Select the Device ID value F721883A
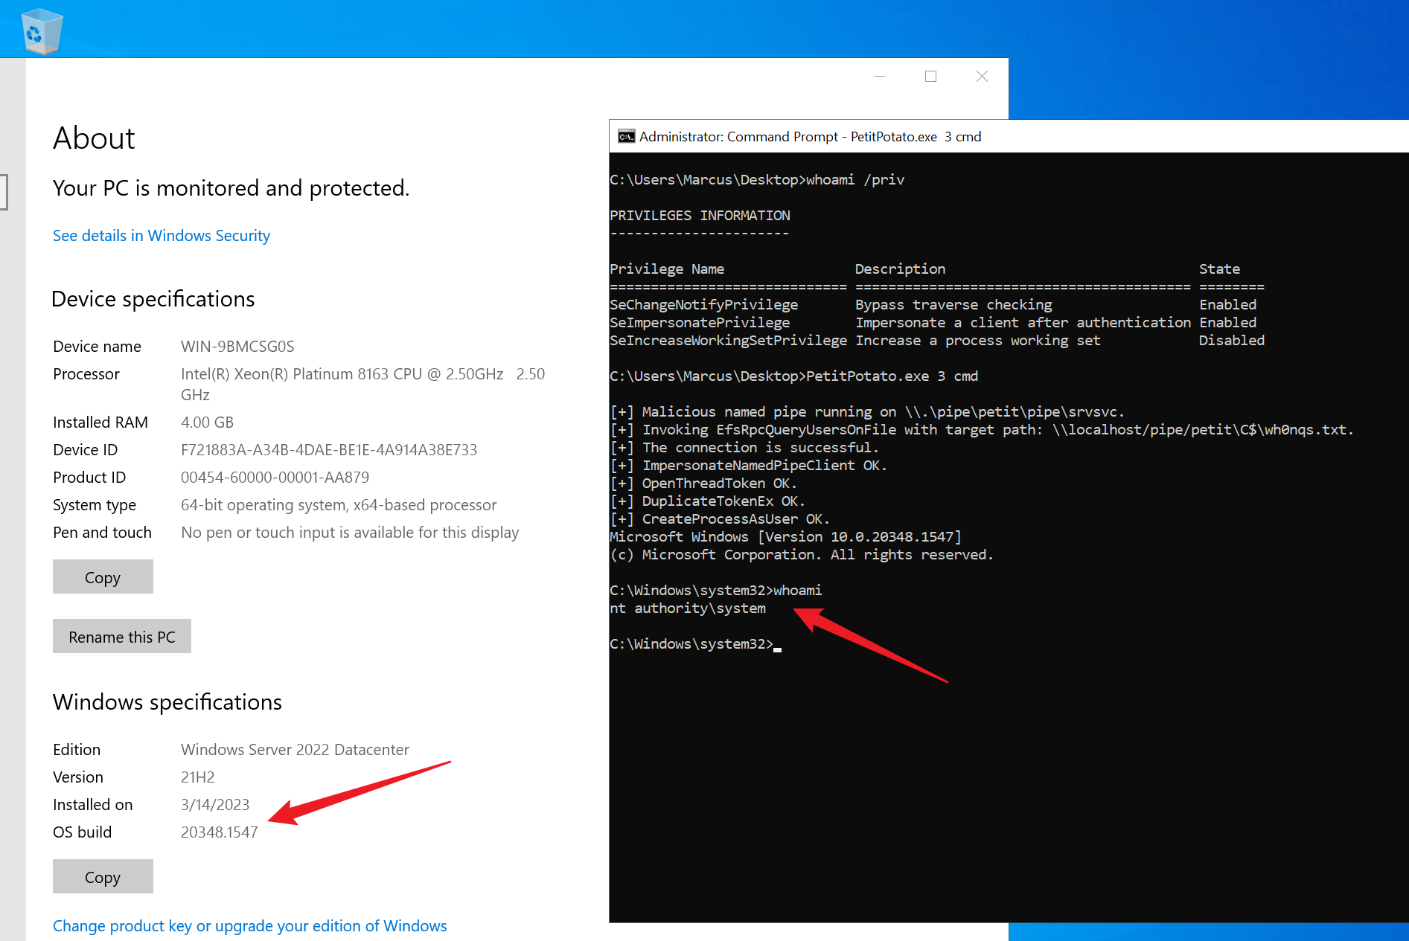Screen dimensions: 1409x941 tap(329, 450)
